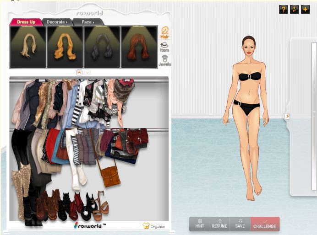Click the refresh arrows icon
Image resolution: width=317 pixels, height=235 pixels.
coord(294,10)
